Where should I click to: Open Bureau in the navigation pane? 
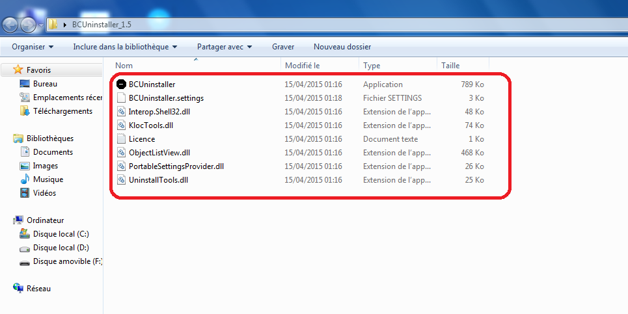click(x=46, y=84)
